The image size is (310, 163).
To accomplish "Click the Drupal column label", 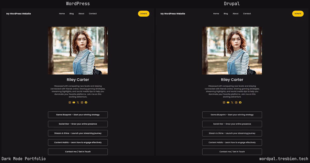I will coord(232,4).
